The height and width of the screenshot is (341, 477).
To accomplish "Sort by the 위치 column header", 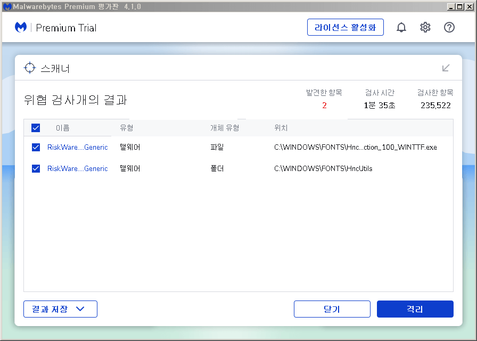I will click(x=281, y=128).
